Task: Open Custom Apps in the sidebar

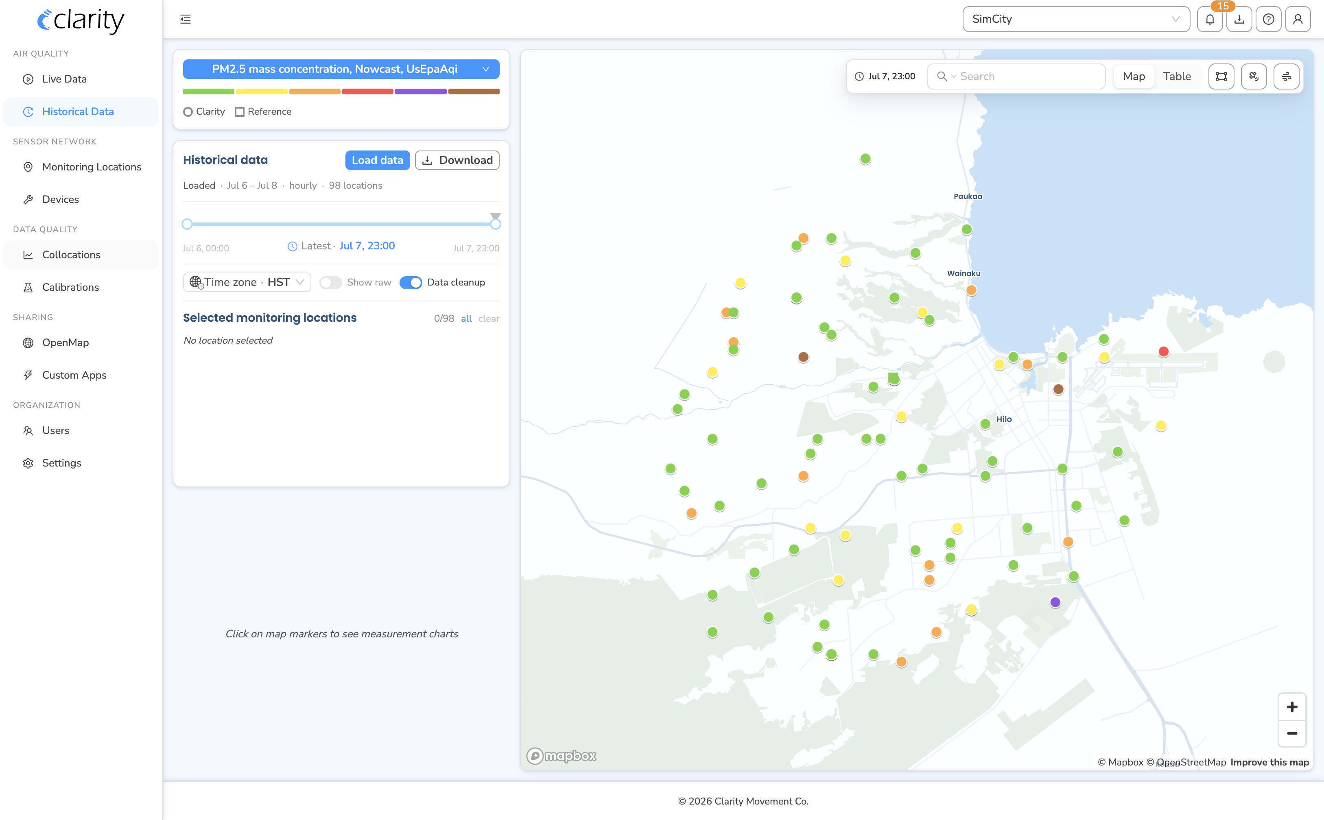Action: click(x=81, y=375)
